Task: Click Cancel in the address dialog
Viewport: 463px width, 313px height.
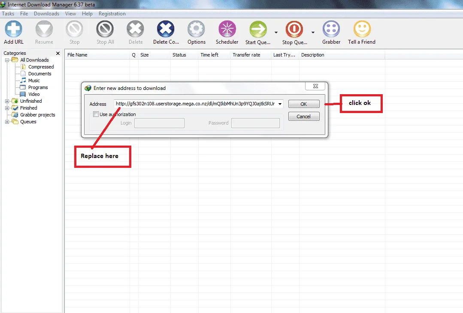Action: pyautogui.click(x=303, y=116)
